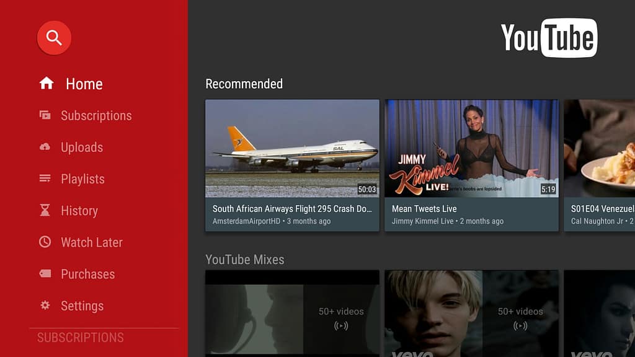Click the Purchases tag icon
Image resolution: width=635 pixels, height=357 pixels.
(45, 274)
